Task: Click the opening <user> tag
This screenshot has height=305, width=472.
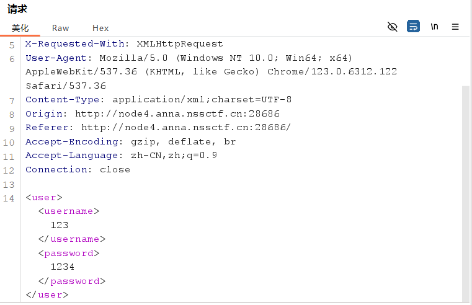Action: [44, 197]
